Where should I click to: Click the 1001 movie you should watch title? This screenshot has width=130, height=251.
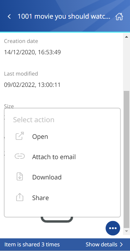64,17
